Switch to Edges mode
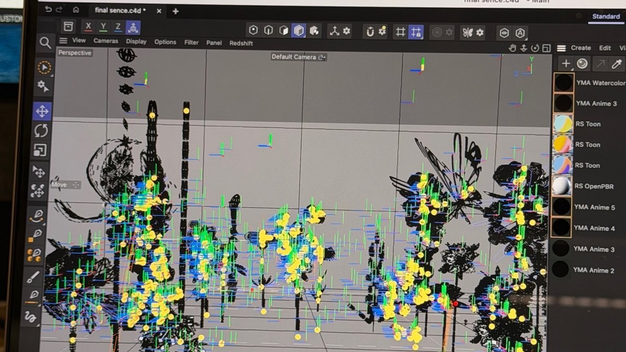 click(x=268, y=30)
